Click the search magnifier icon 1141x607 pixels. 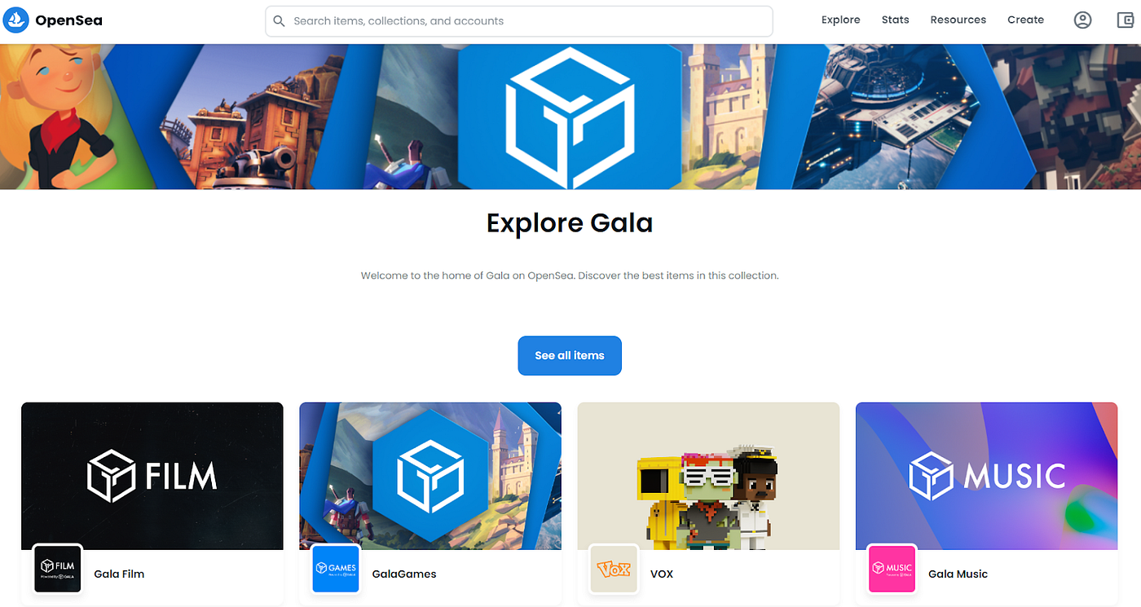(x=279, y=21)
